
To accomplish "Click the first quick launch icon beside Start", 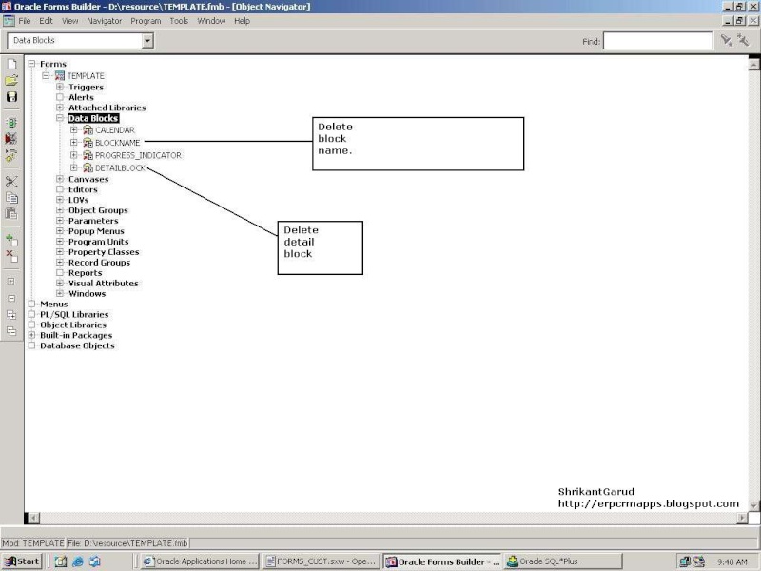I will coord(61,561).
